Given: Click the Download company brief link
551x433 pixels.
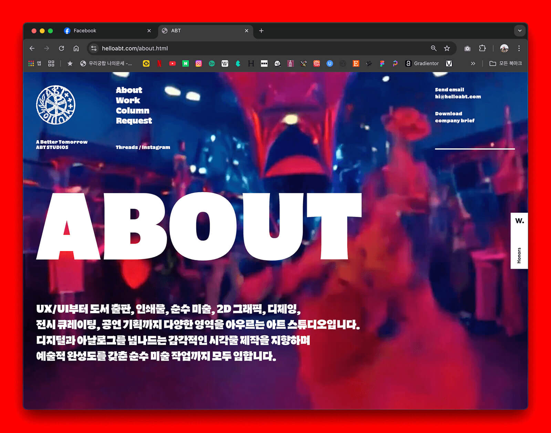Looking at the screenshot, I should coord(454,117).
